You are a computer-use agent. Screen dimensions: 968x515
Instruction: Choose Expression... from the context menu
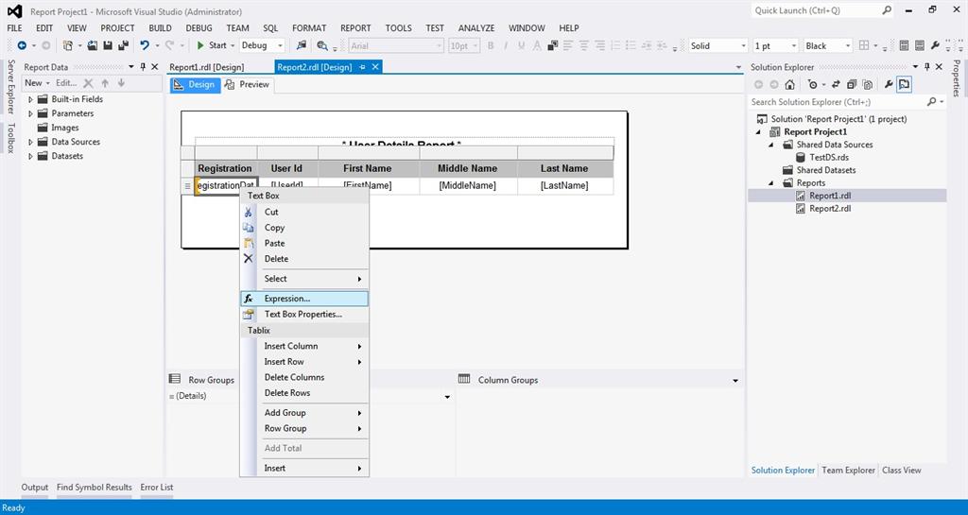[x=304, y=299]
